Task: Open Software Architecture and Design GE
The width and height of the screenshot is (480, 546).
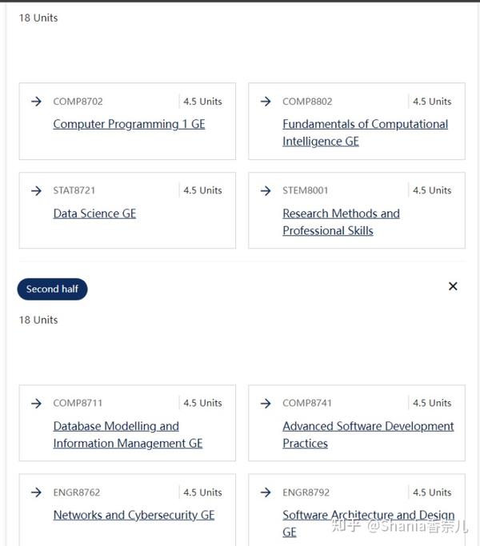Action: 369,524
